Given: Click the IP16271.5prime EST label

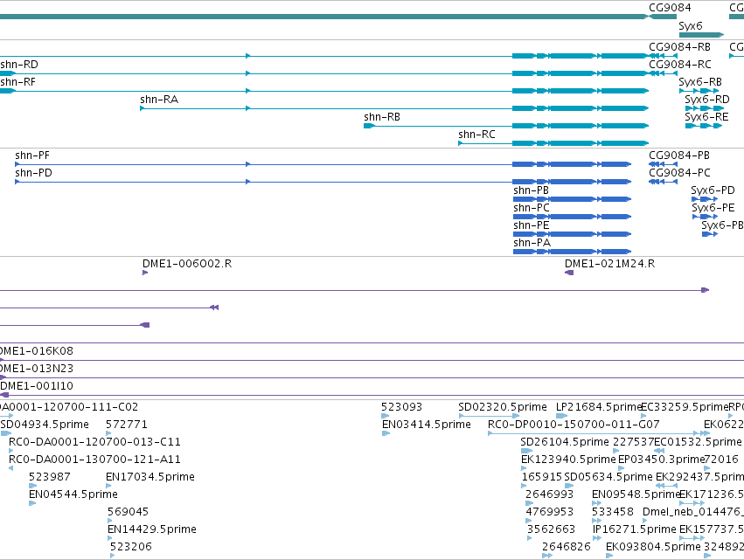Looking at the screenshot, I should [634, 530].
